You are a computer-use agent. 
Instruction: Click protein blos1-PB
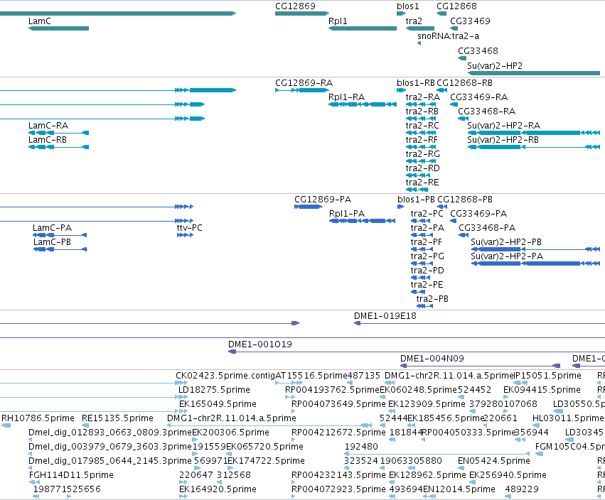coord(400,207)
